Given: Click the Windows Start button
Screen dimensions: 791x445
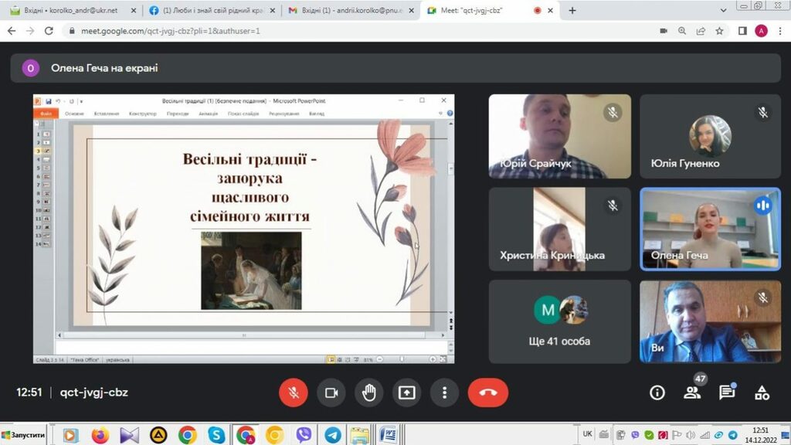Looking at the screenshot, I should pyautogui.click(x=25, y=436).
